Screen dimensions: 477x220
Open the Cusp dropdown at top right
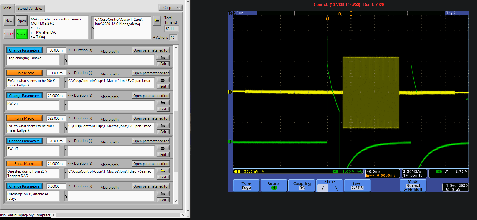[x=171, y=8]
